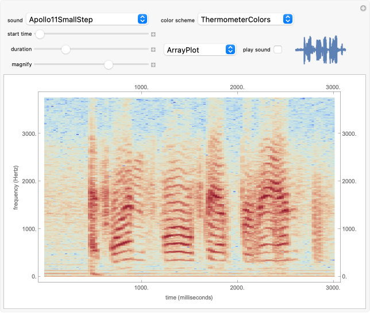Expand start time slider controls with plus icon
370x313 pixels.
coord(153,35)
